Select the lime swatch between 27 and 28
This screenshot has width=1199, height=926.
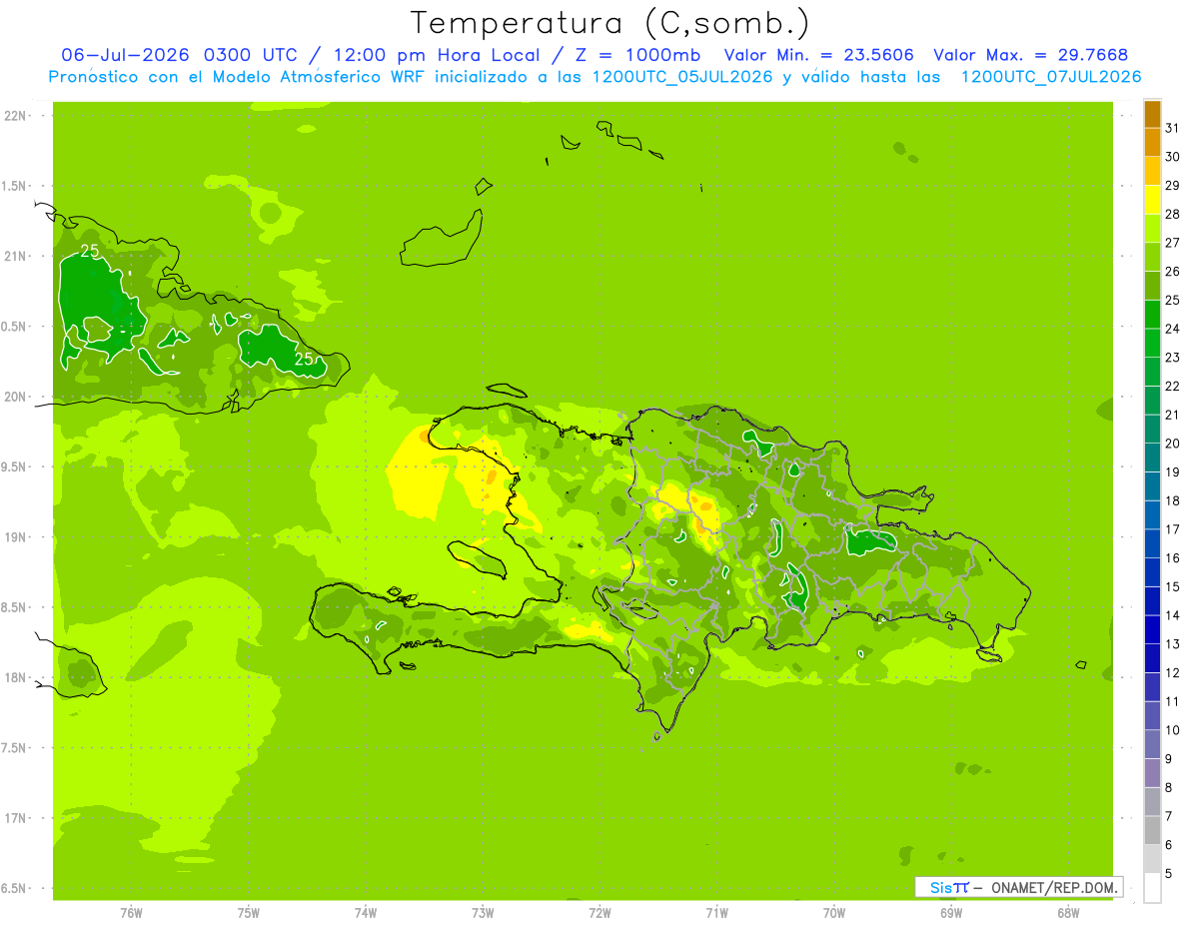[x=1152, y=229]
